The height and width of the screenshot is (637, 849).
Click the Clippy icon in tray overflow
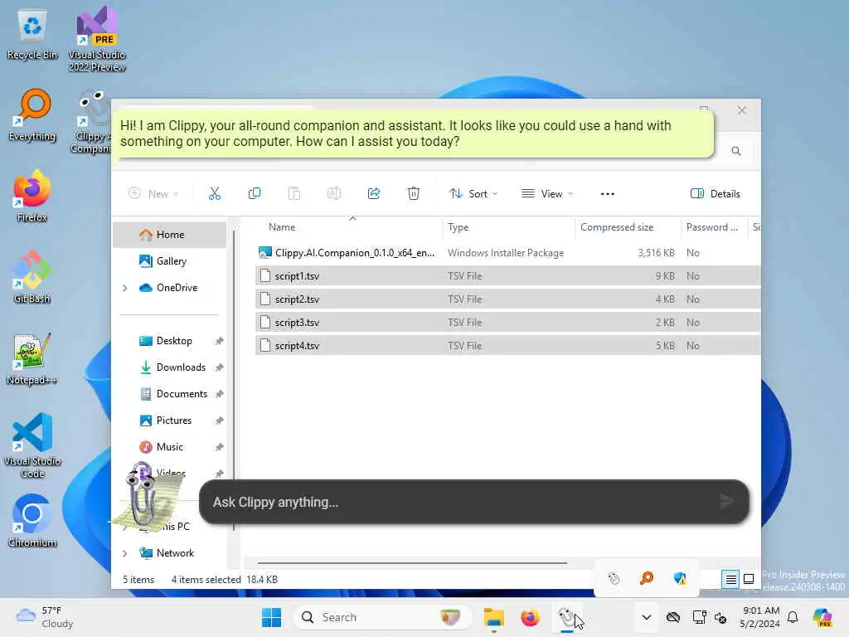(x=614, y=578)
